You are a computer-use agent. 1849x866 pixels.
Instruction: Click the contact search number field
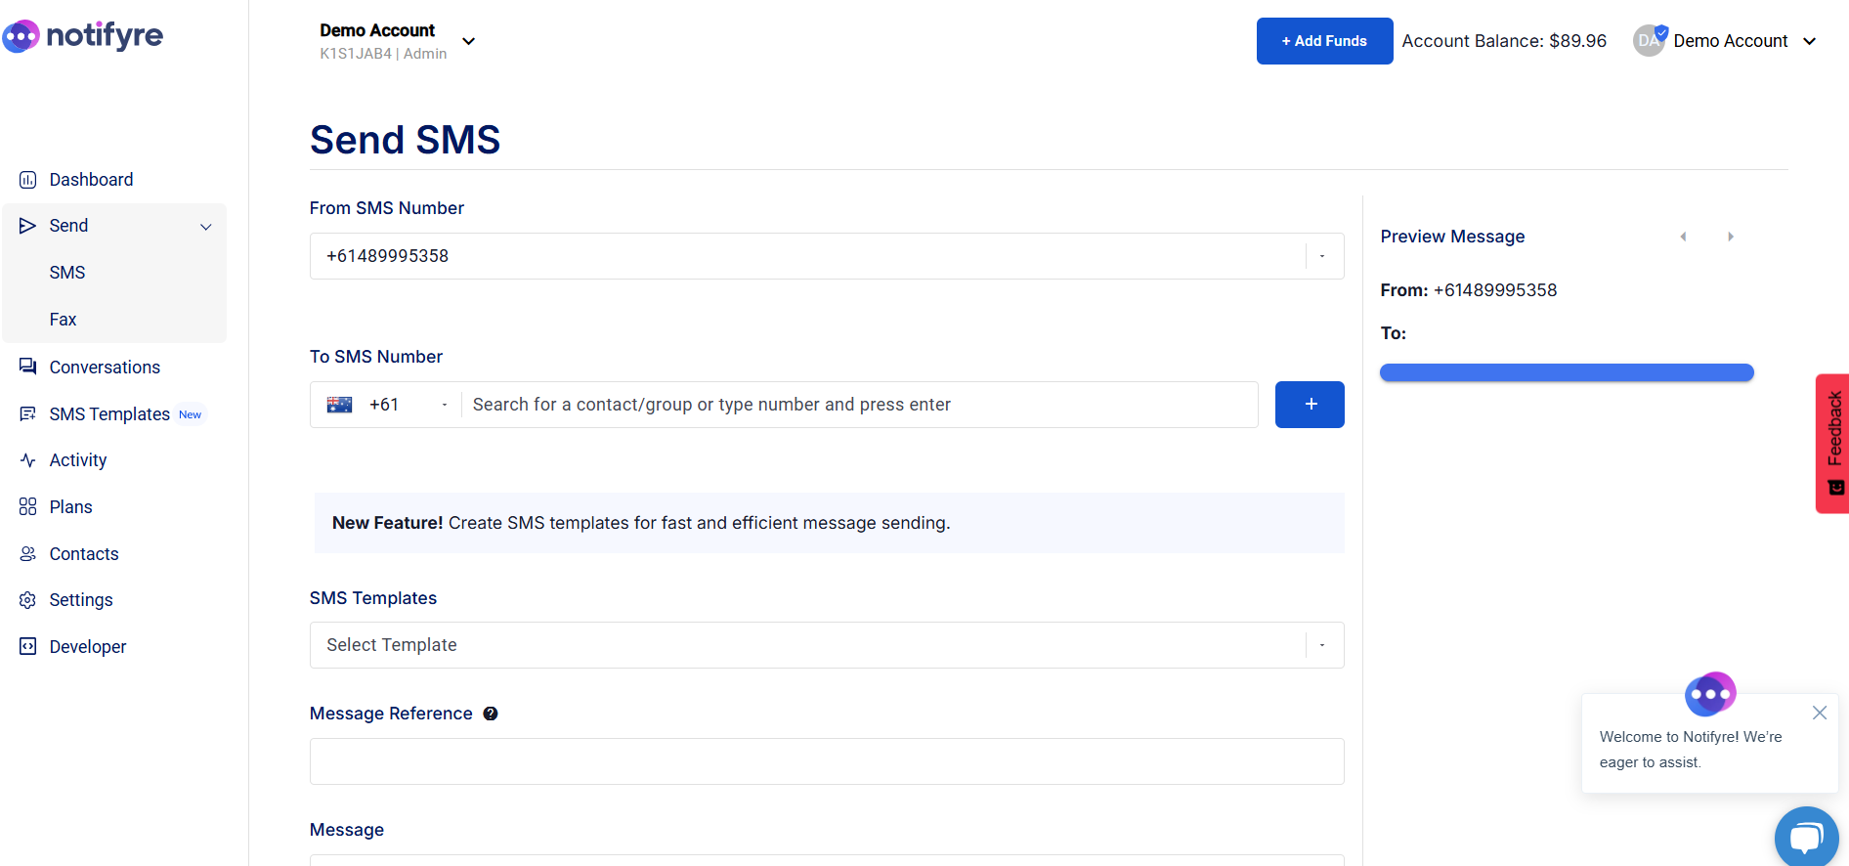(859, 405)
